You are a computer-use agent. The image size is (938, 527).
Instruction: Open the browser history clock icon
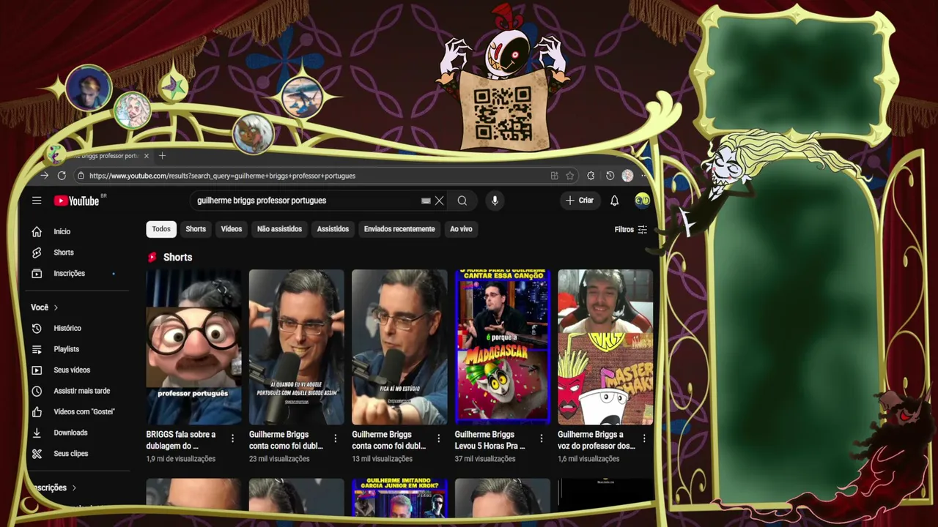pyautogui.click(x=610, y=176)
